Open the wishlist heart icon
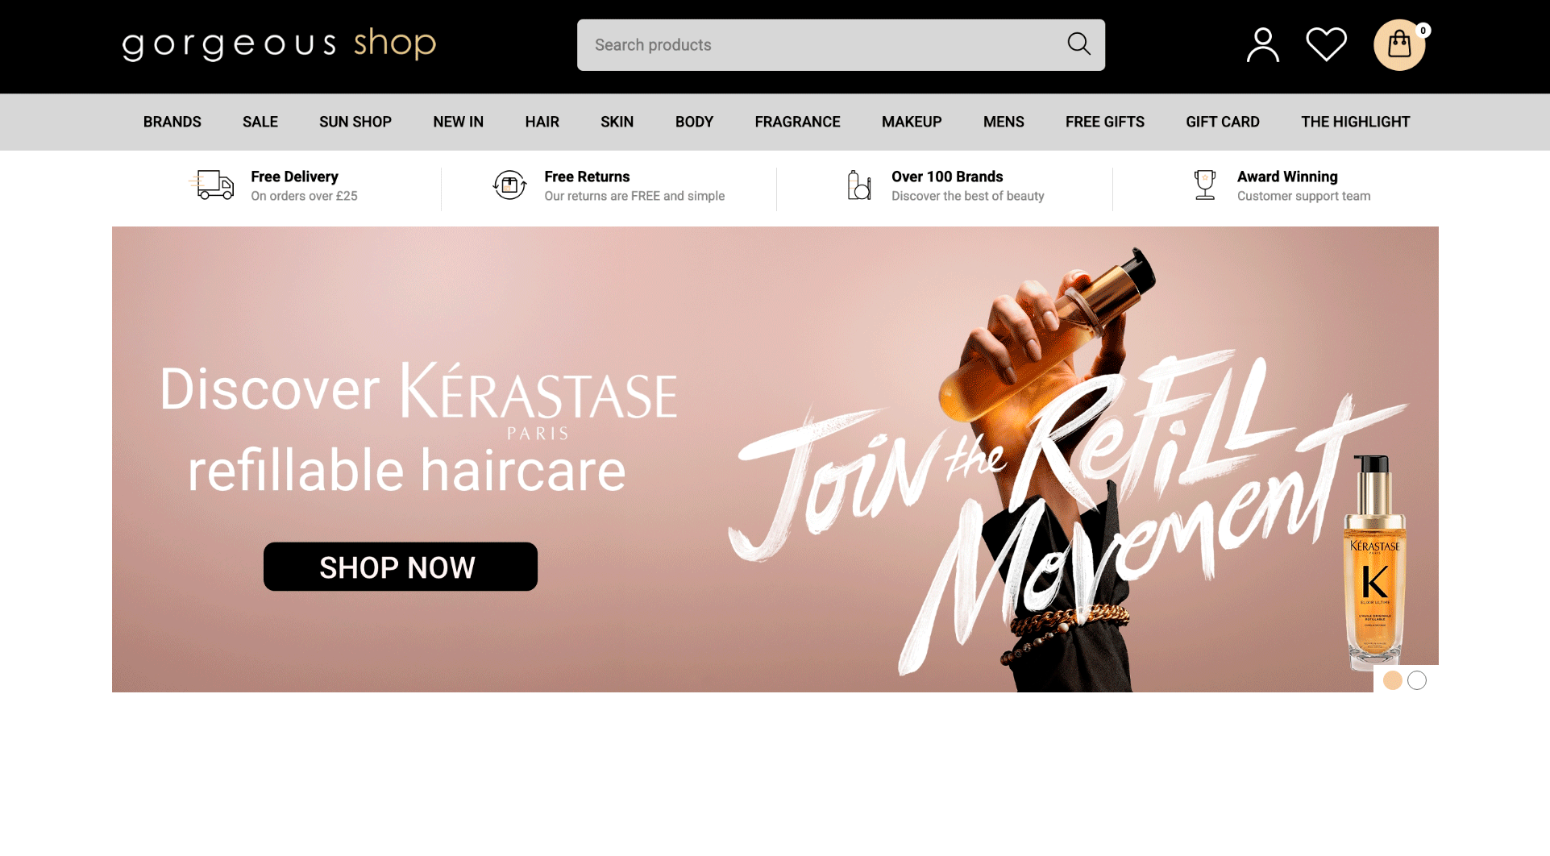Screen dimensions: 1550x856 (x=1326, y=44)
